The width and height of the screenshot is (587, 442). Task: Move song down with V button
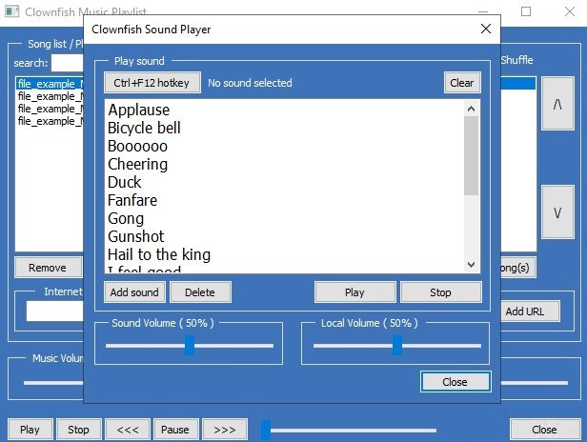pyautogui.click(x=557, y=212)
